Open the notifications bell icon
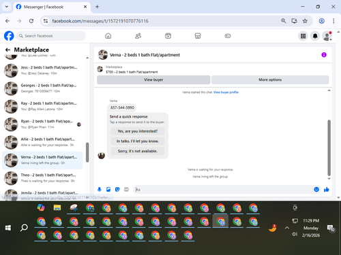 tap(315, 36)
